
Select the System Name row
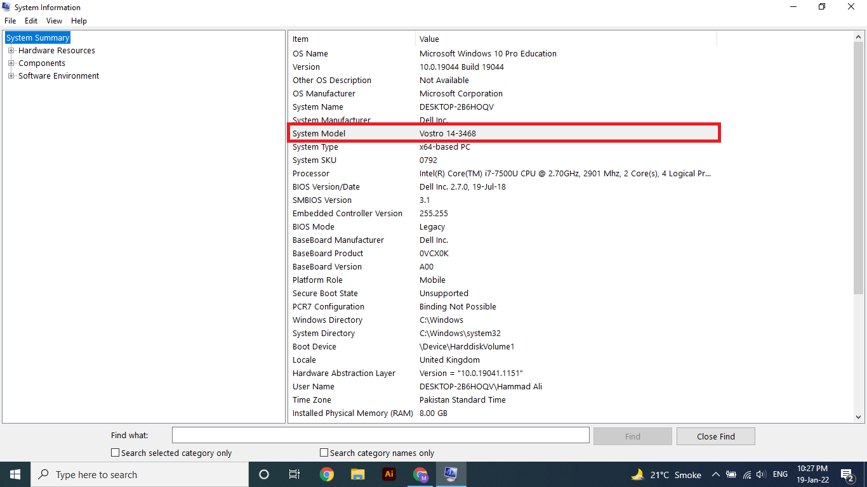coord(503,107)
